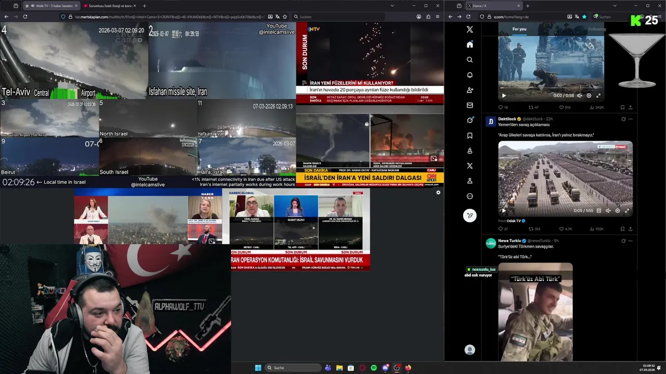Click the round compose post button
Screen dimensions: 666x374
pos(470,216)
